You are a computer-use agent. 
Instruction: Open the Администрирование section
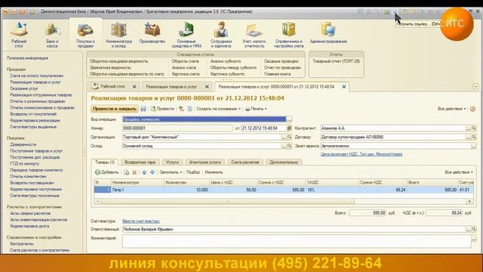(328, 32)
